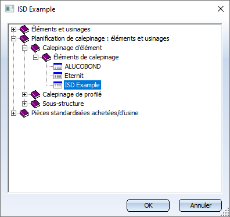Click book icon of Éléments de calepinage

(46, 57)
